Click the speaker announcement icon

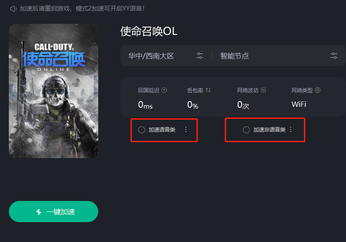[x=13, y=9]
